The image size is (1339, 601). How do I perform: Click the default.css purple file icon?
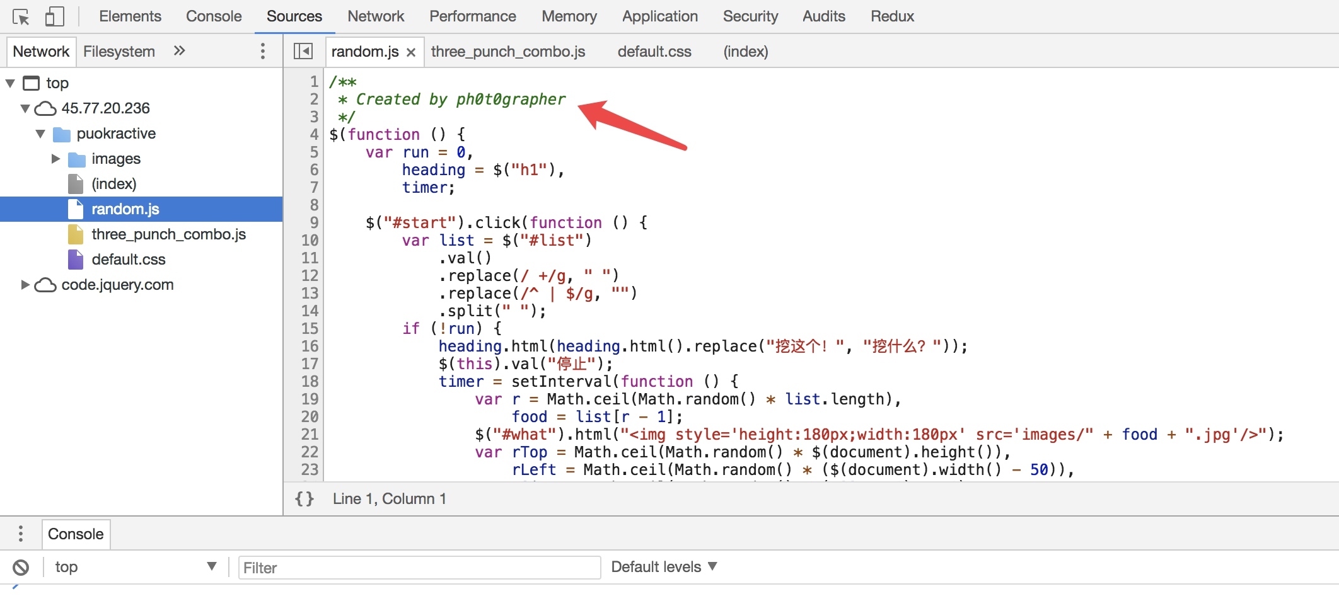[x=76, y=260]
